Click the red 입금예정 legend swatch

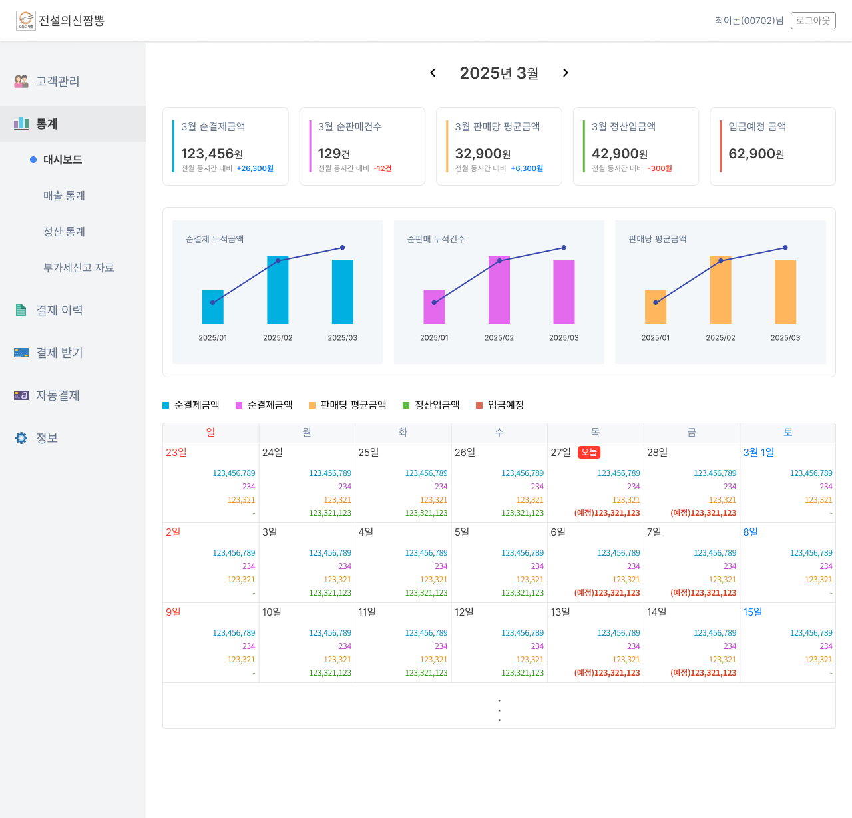[x=479, y=405]
